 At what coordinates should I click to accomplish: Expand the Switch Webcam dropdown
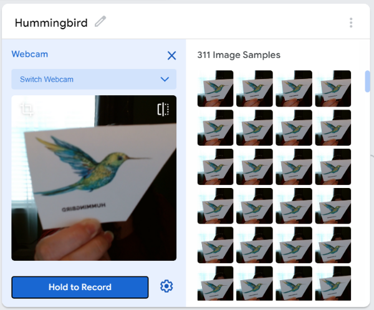pyautogui.click(x=93, y=79)
